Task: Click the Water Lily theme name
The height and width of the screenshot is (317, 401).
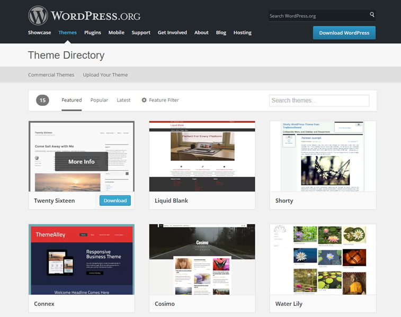Action: point(289,304)
